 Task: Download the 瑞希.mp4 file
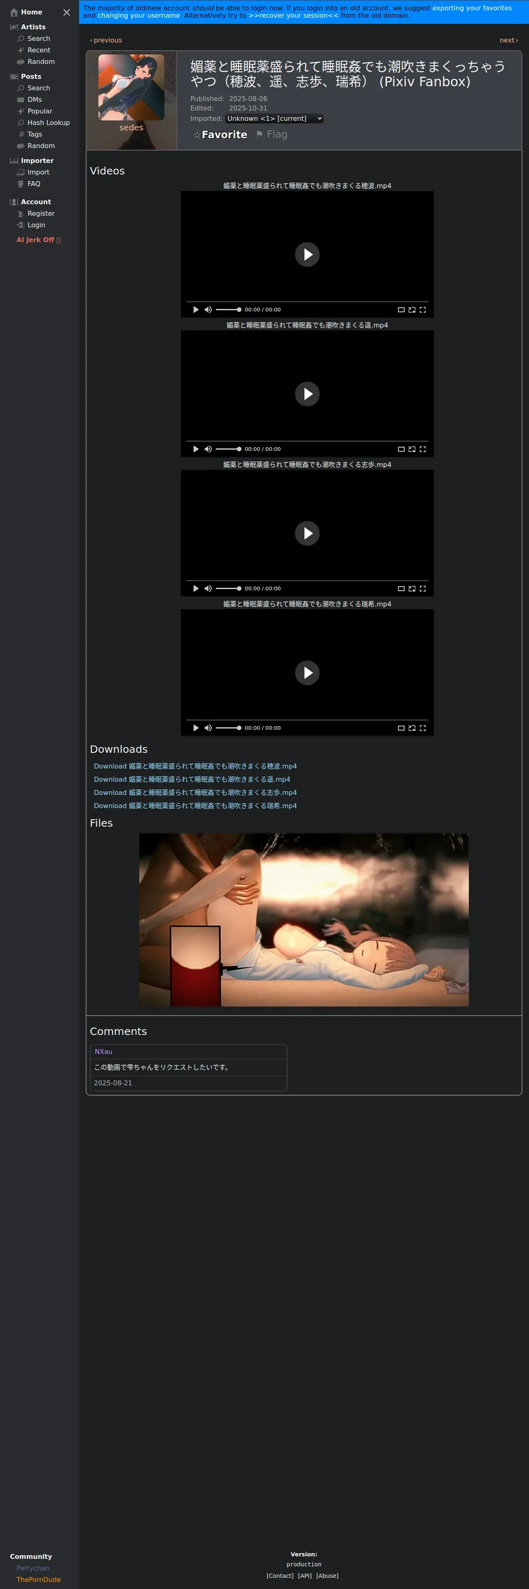195,806
